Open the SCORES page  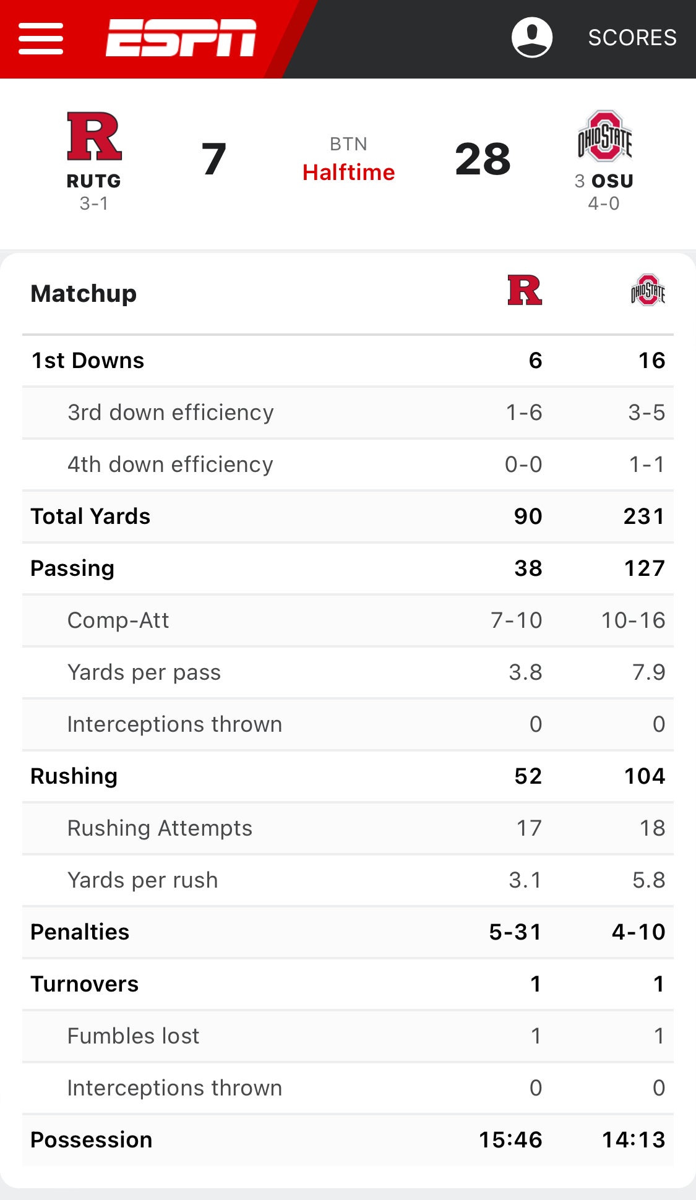click(632, 37)
